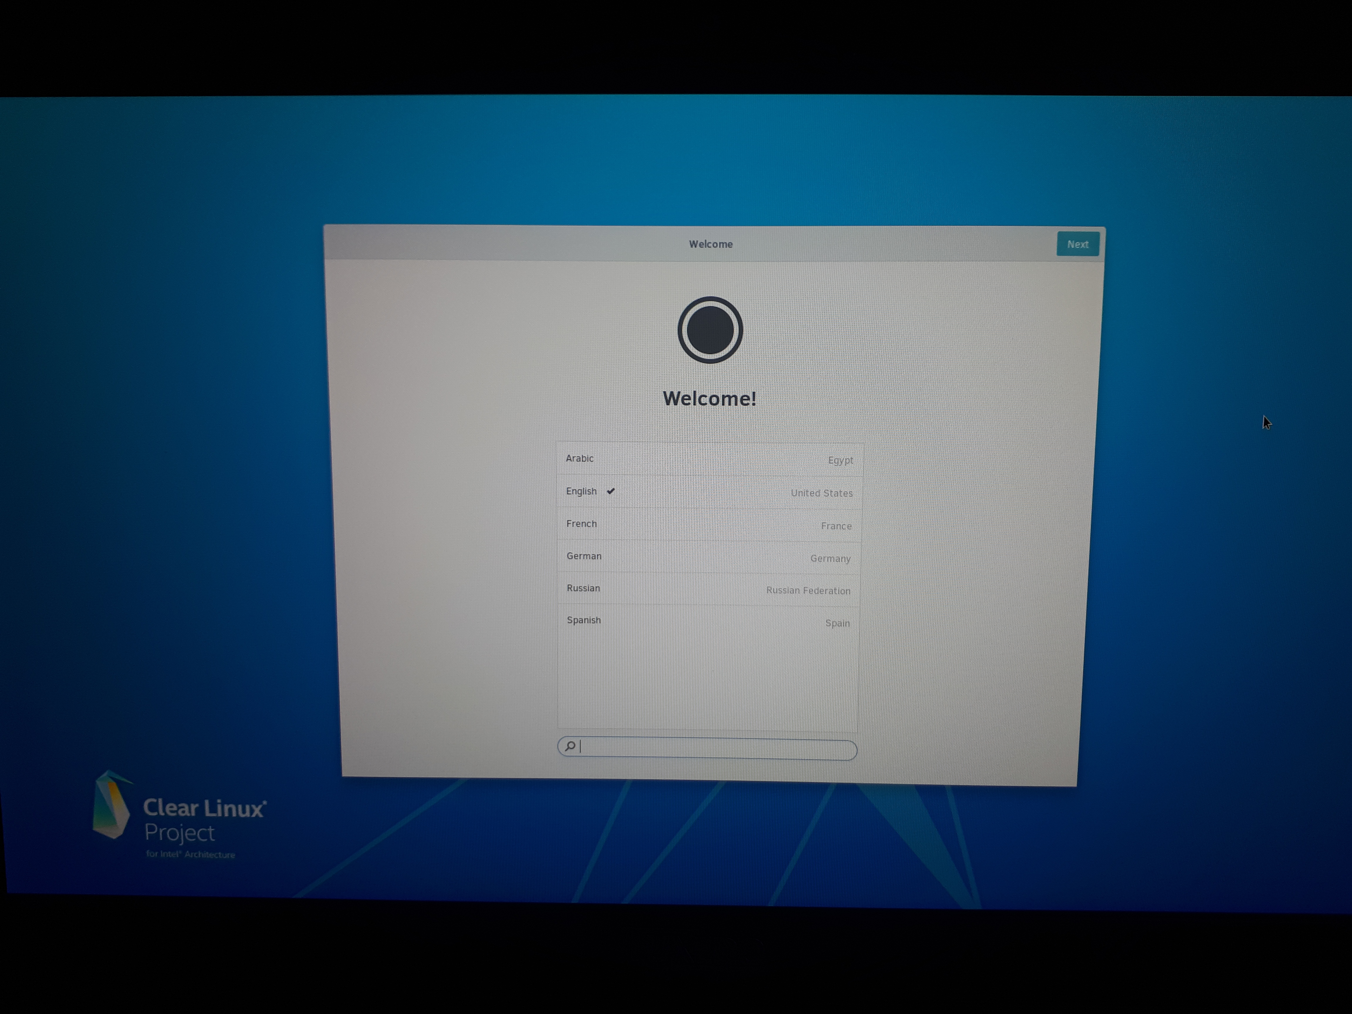The height and width of the screenshot is (1014, 1352).
Task: Click the circular logo above Welcome!
Action: [710, 330]
